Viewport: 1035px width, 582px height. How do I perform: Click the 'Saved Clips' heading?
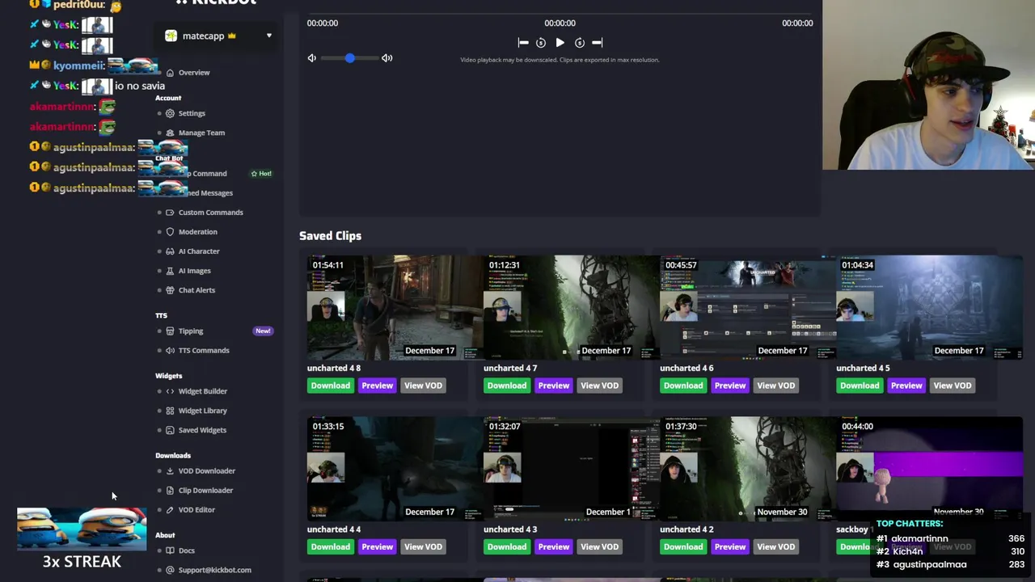(330, 236)
